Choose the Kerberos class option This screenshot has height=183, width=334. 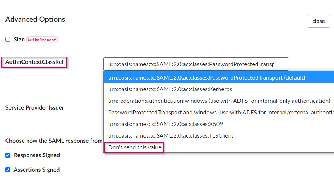[x=170, y=89]
